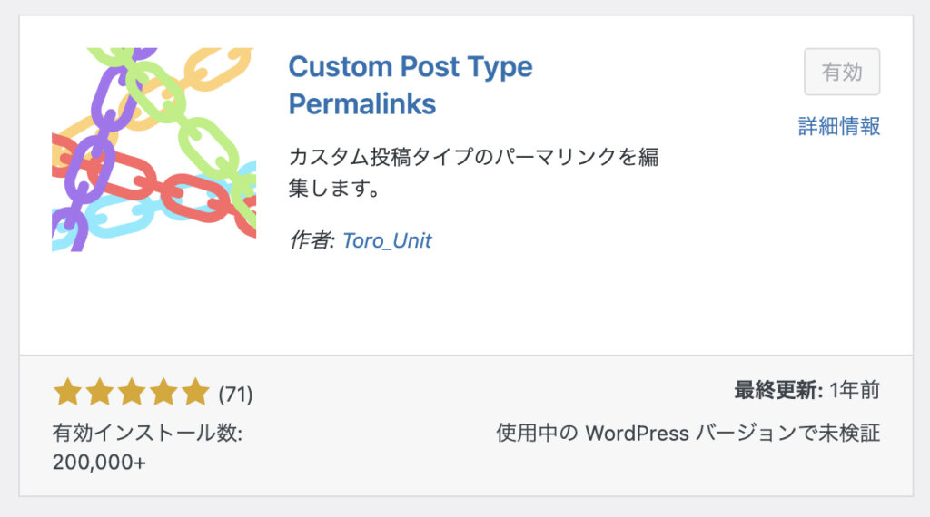The image size is (930, 517).
Task: Click the middle rating star
Action: point(132,392)
